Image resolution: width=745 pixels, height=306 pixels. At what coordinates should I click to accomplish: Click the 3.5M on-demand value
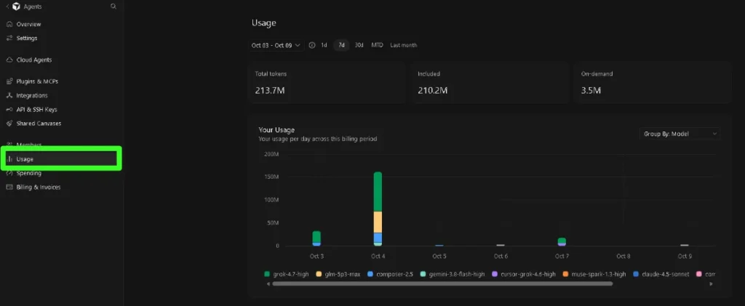(x=591, y=91)
